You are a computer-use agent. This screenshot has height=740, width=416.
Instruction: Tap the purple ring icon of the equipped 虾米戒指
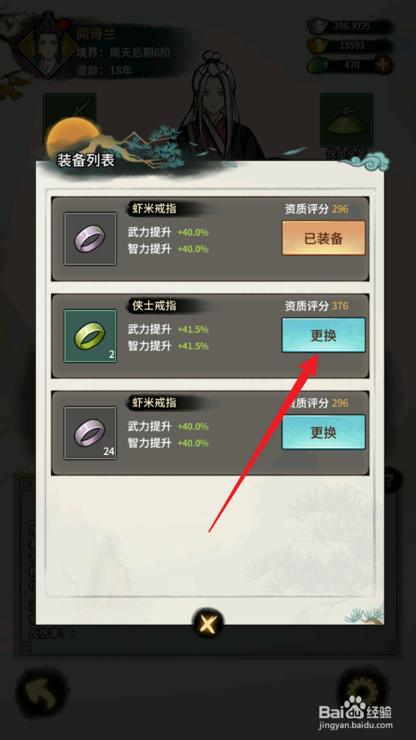(90, 239)
